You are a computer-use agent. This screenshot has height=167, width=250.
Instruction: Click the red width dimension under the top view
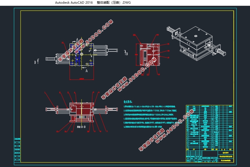[81, 79]
